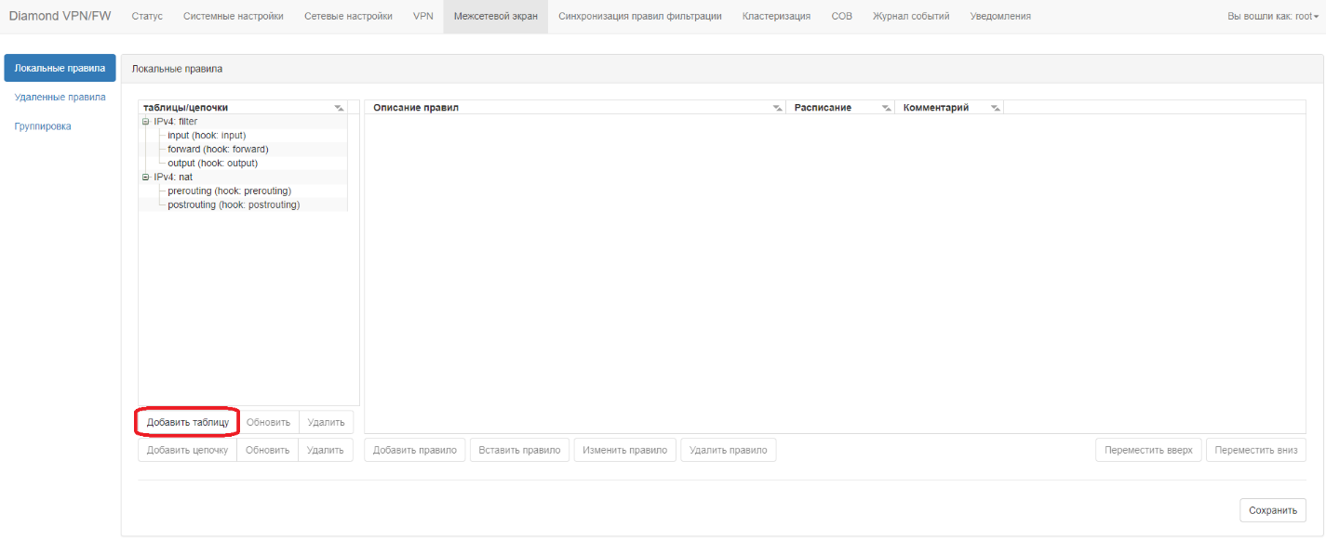Click the sort icon in the таблицы/цепочки header
Image resolution: width=1326 pixels, height=540 pixels.
click(x=340, y=108)
